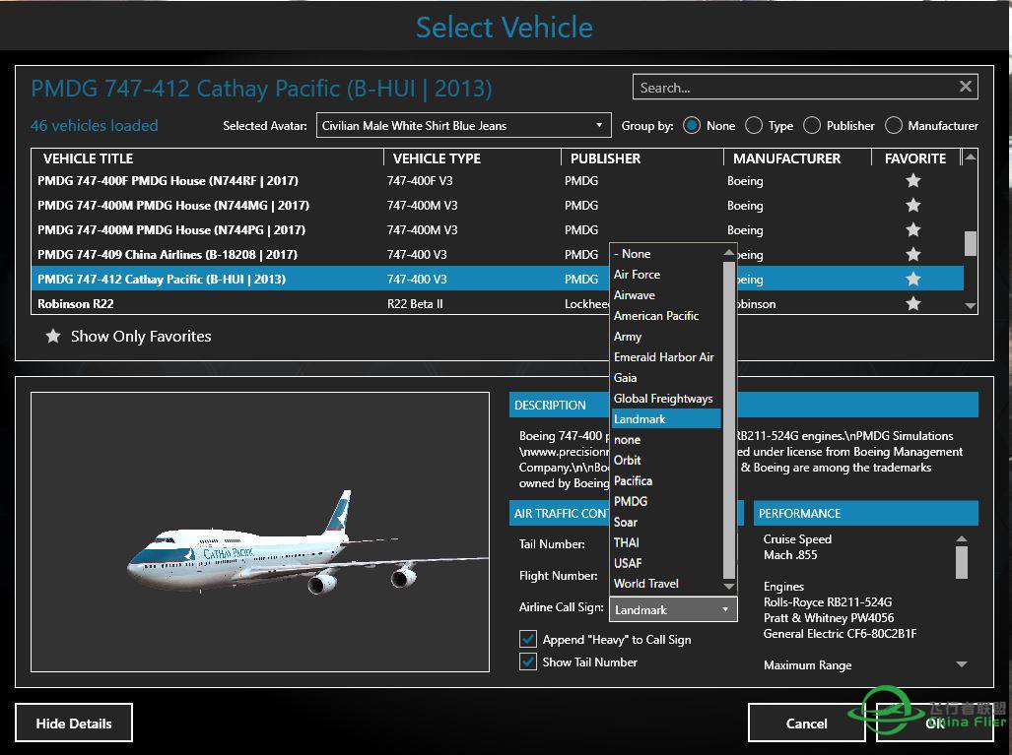This screenshot has height=755, width=1012.
Task: Click the Hide Details button
Action: (x=73, y=723)
